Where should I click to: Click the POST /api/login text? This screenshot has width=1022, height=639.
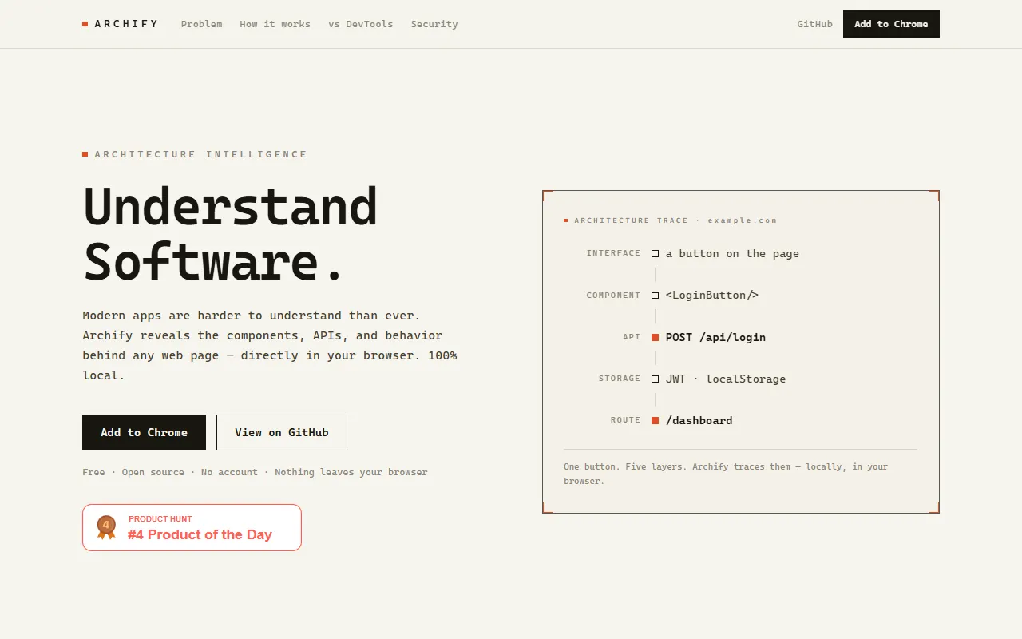(715, 337)
